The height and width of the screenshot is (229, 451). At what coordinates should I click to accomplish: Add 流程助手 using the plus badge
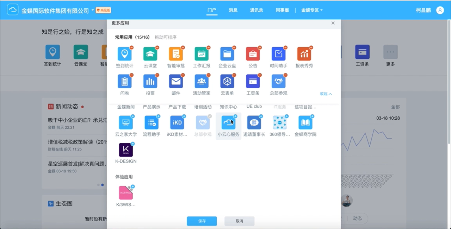[x=159, y=116]
